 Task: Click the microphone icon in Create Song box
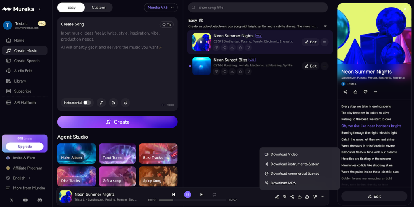click(x=125, y=103)
